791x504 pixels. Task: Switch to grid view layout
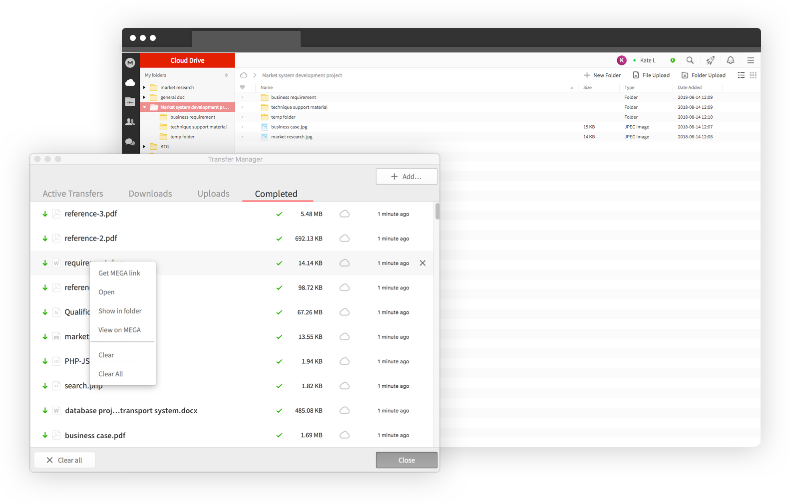pyautogui.click(x=753, y=75)
